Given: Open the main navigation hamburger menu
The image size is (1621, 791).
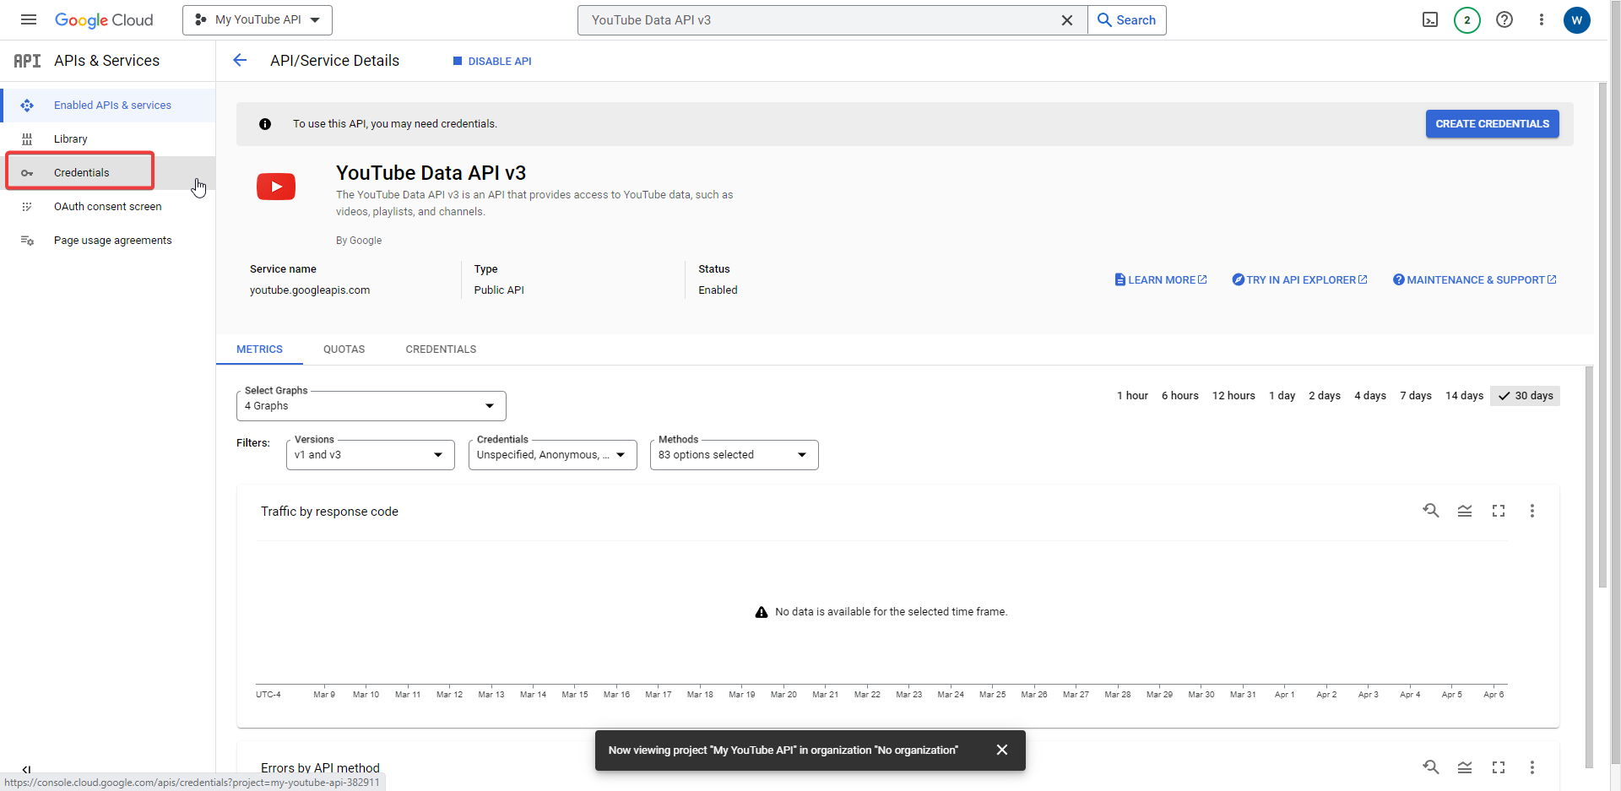Looking at the screenshot, I should point(28,19).
